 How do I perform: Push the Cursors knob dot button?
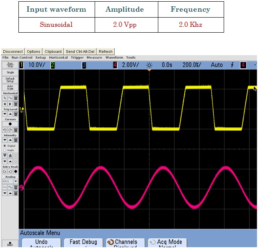[10, 124]
